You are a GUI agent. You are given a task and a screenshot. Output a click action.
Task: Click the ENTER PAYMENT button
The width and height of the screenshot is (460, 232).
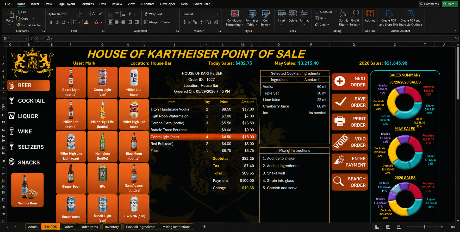click(x=350, y=162)
